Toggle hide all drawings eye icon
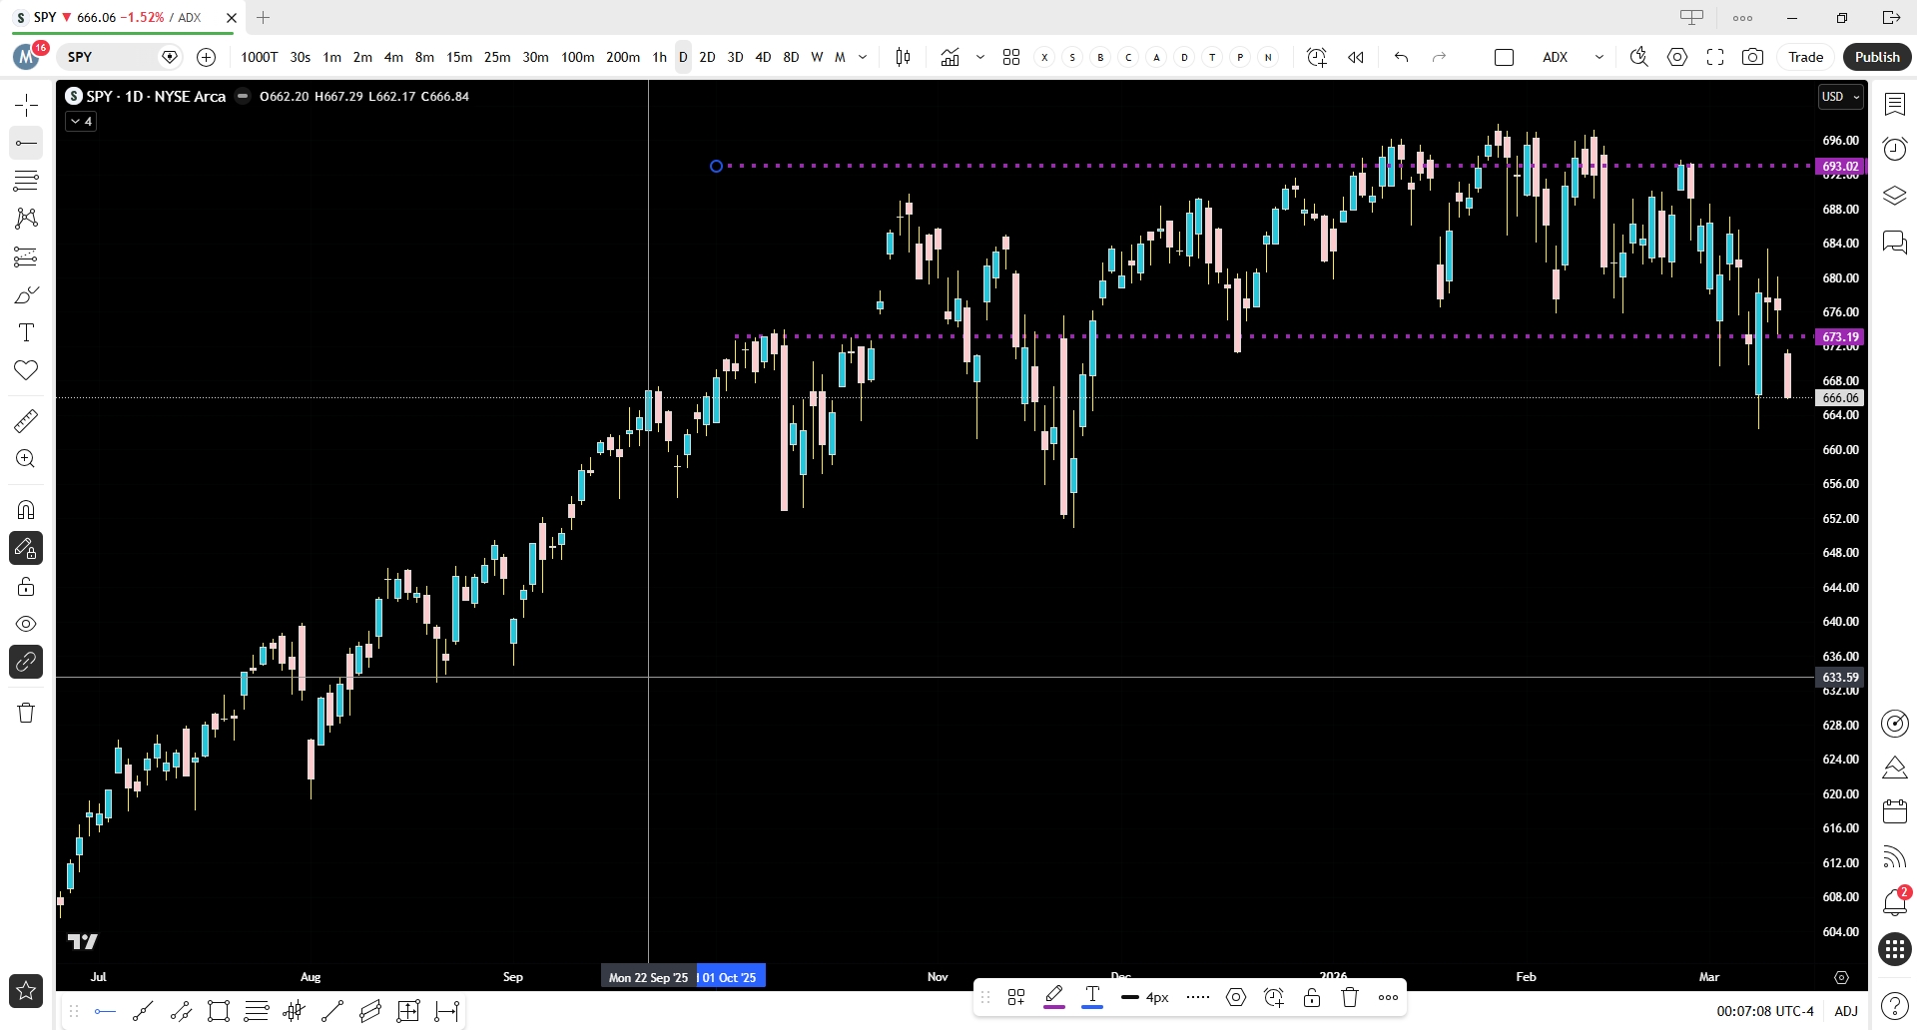This screenshot has width=1917, height=1030. tap(26, 624)
